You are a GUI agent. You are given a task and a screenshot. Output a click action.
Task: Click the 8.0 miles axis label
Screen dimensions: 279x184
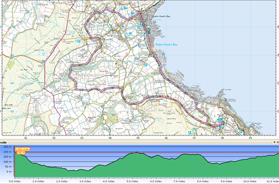click(202, 181)
